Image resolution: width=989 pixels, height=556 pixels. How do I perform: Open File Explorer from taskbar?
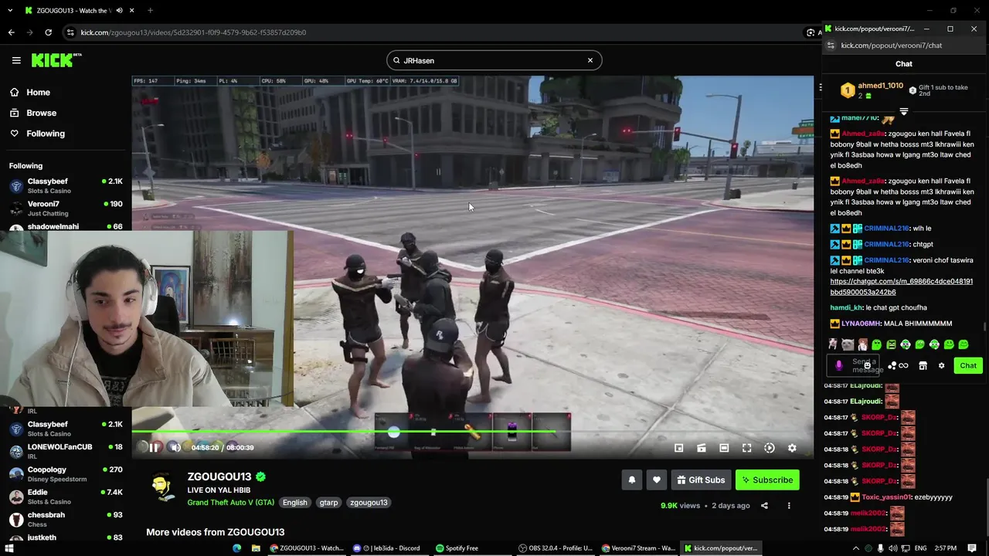(256, 548)
